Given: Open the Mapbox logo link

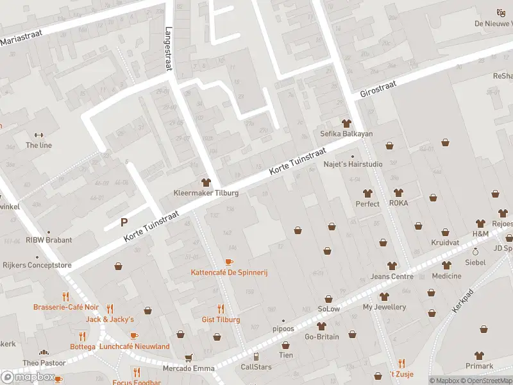Looking at the screenshot, I should point(28,377).
